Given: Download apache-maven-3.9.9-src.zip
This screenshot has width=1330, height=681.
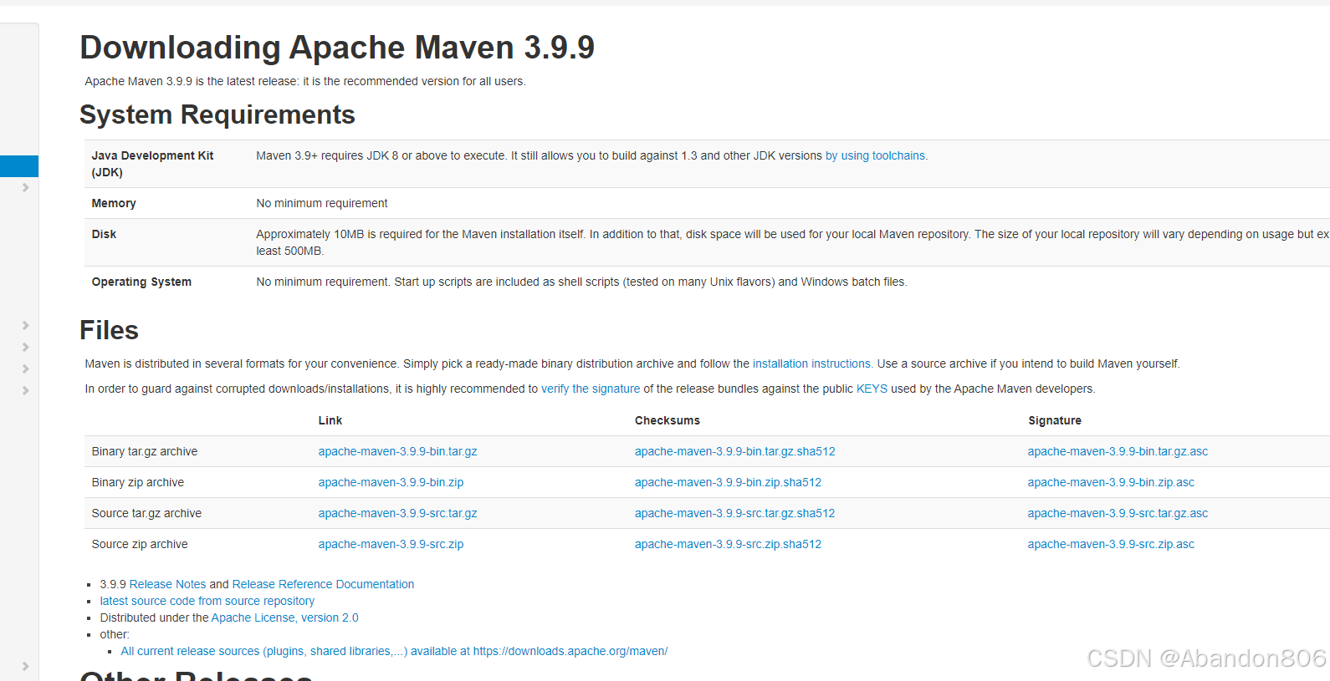Looking at the screenshot, I should tap(391, 544).
